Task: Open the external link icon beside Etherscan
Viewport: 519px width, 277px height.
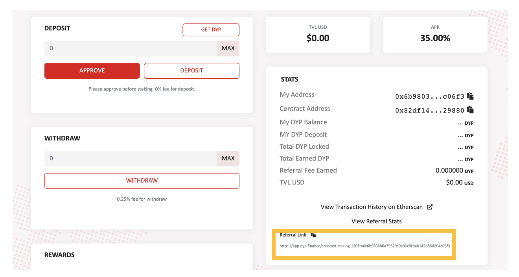Action: [430, 207]
